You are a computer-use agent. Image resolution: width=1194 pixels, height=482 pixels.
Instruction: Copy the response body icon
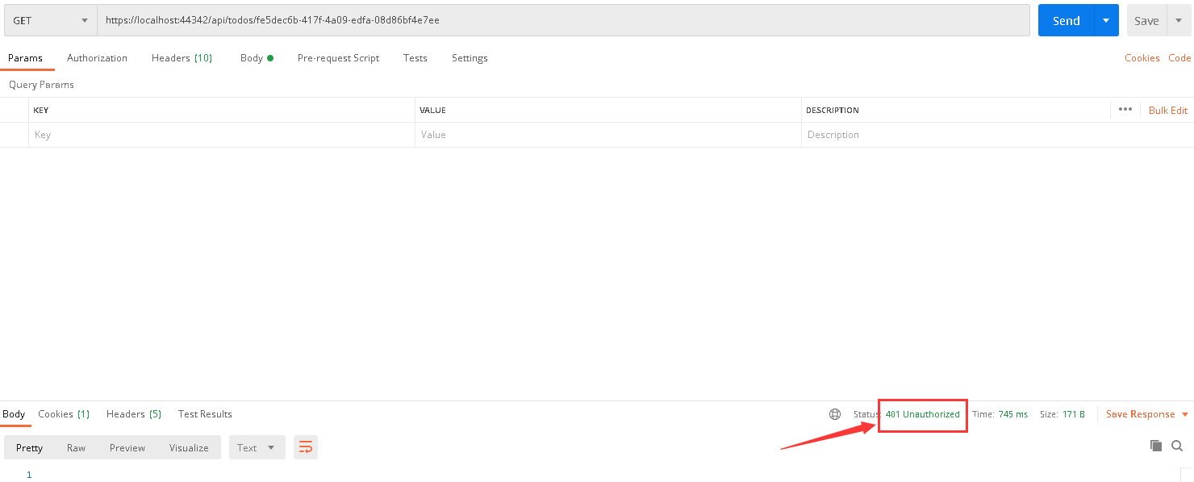click(x=1155, y=446)
